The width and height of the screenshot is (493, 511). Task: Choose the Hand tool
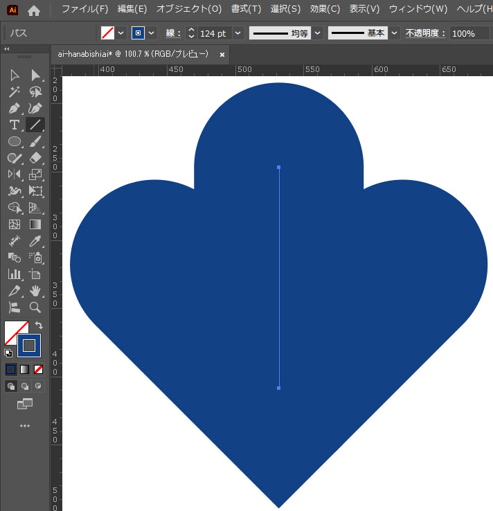point(35,291)
